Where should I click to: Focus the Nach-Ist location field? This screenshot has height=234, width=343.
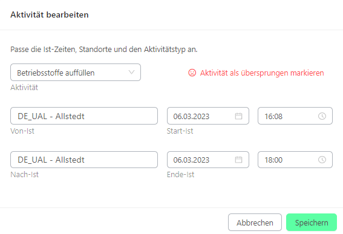click(84, 160)
